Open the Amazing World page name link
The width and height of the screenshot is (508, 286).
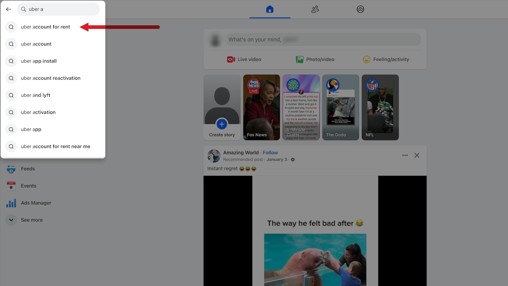point(241,153)
